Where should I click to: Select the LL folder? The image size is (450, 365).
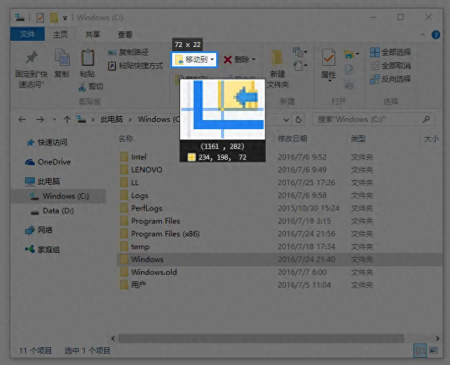(129, 183)
